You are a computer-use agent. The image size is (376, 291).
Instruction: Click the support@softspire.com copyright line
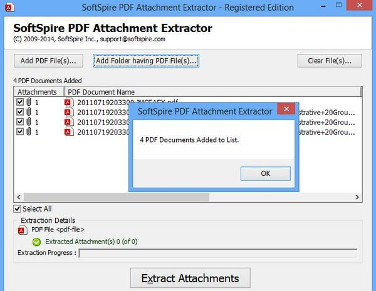tap(89, 39)
